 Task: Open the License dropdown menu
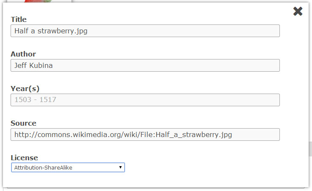click(x=68, y=167)
